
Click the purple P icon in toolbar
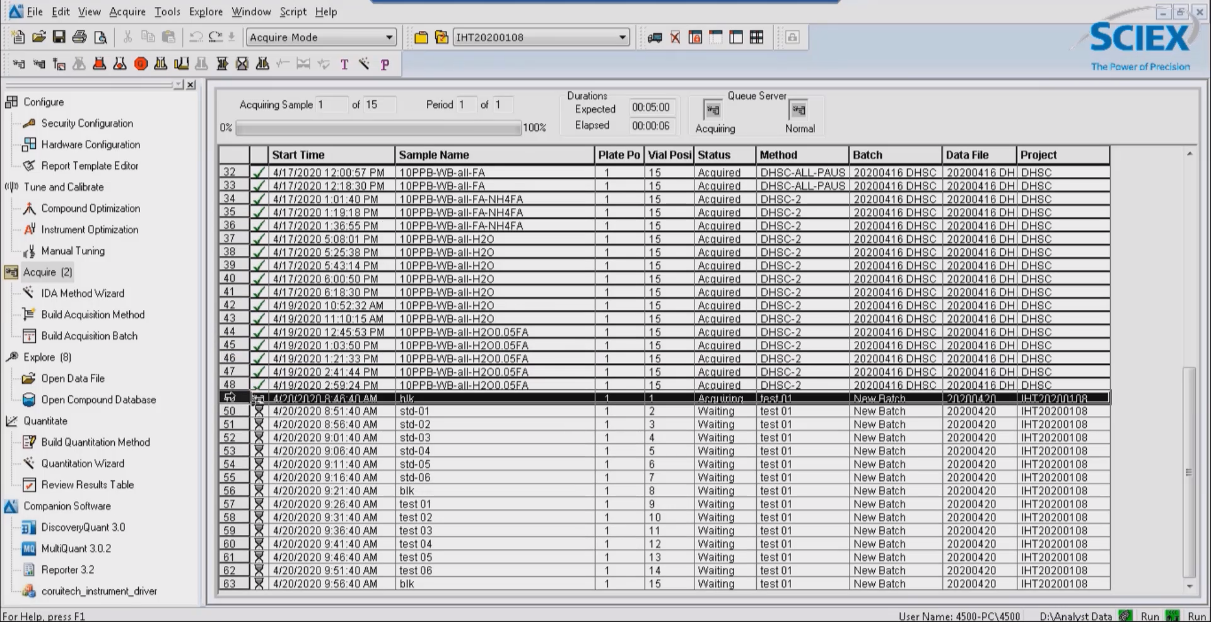pyautogui.click(x=385, y=64)
